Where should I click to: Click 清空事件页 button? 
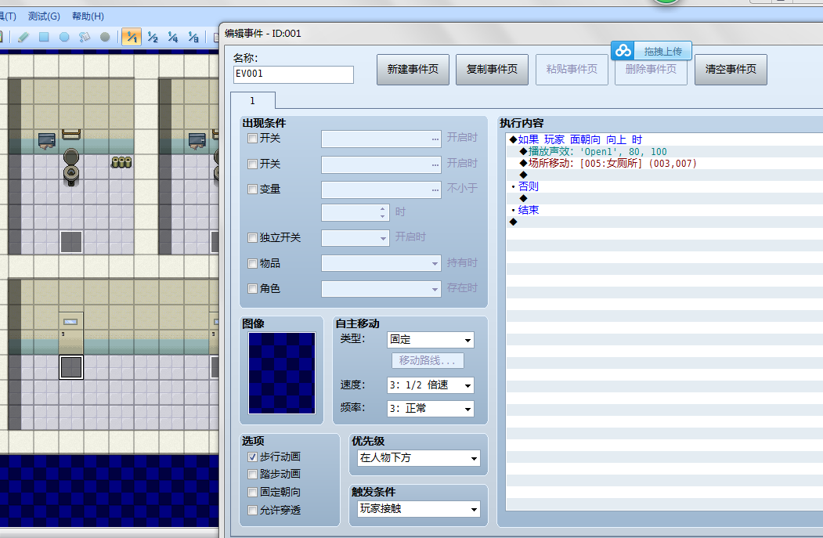click(x=731, y=69)
